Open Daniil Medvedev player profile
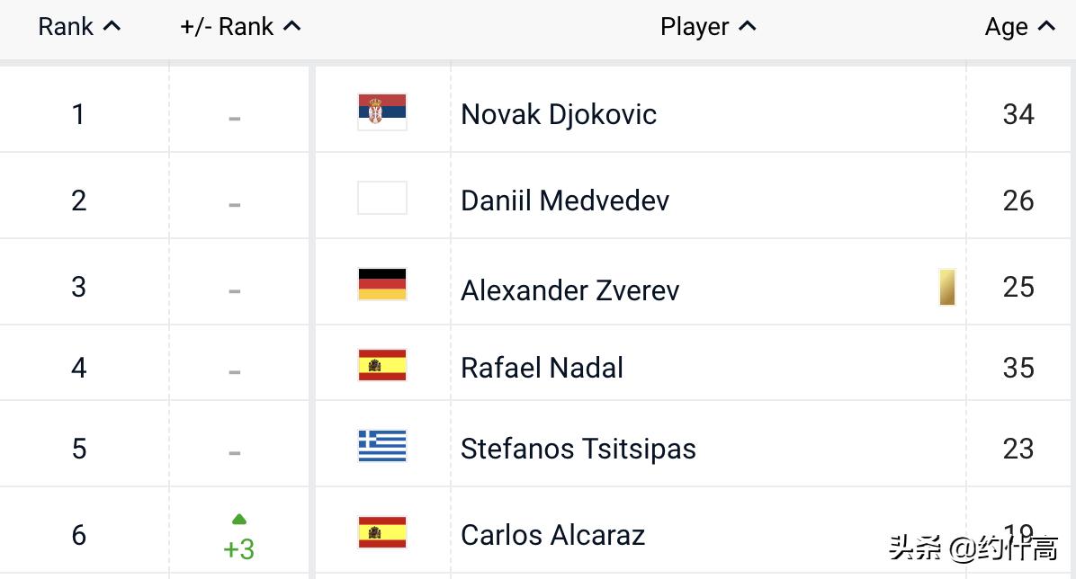The width and height of the screenshot is (1076, 579). pos(565,200)
